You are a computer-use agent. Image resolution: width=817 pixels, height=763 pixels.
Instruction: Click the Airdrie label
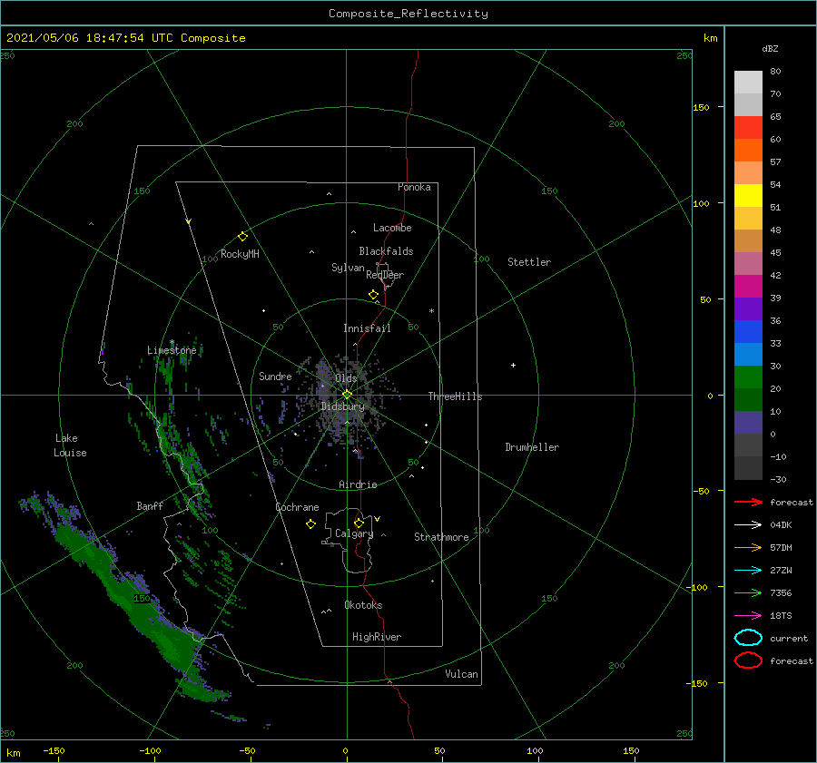tap(358, 484)
